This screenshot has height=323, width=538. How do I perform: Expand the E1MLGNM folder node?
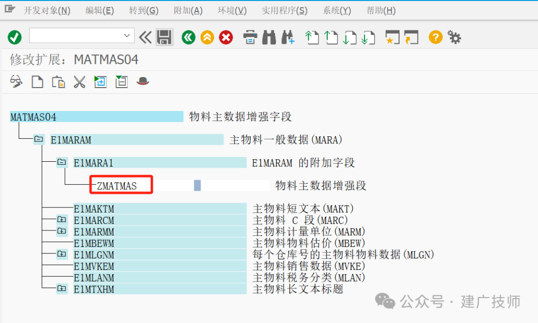pos(61,254)
